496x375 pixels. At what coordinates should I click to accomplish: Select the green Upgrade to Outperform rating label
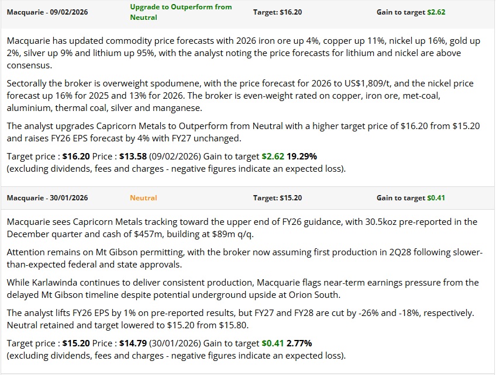pyautogui.click(x=181, y=12)
